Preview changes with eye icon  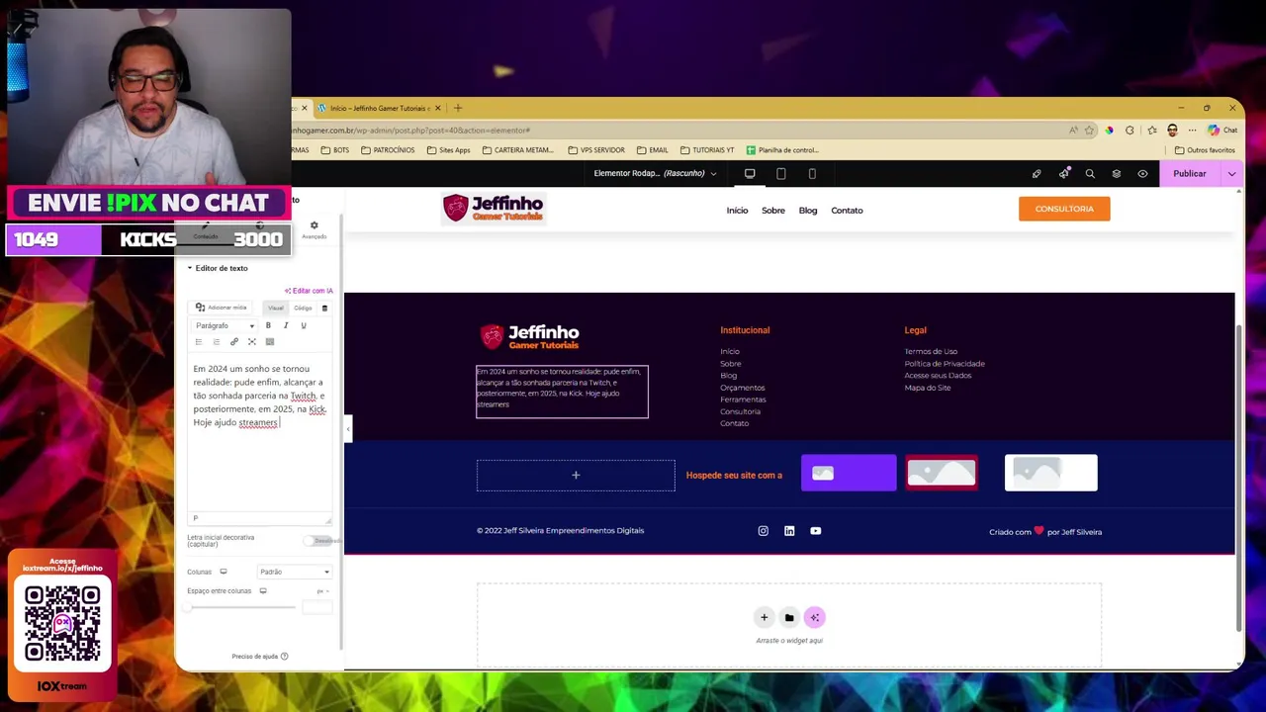(1142, 174)
